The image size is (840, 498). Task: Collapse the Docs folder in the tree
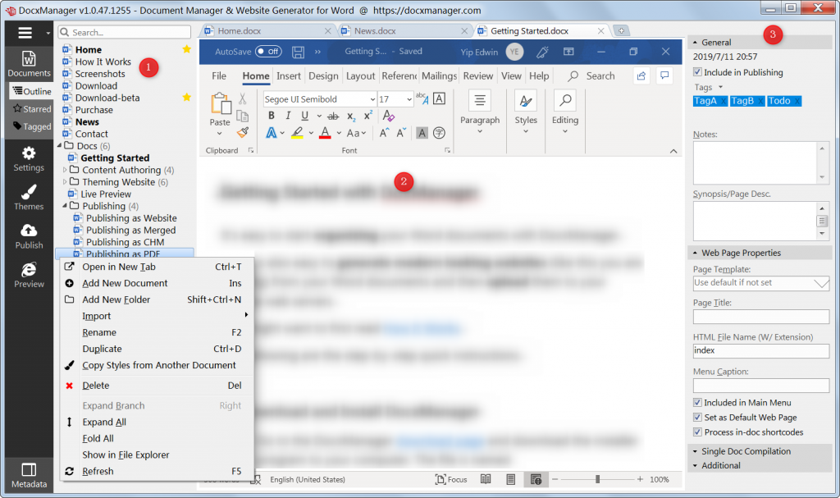59,146
